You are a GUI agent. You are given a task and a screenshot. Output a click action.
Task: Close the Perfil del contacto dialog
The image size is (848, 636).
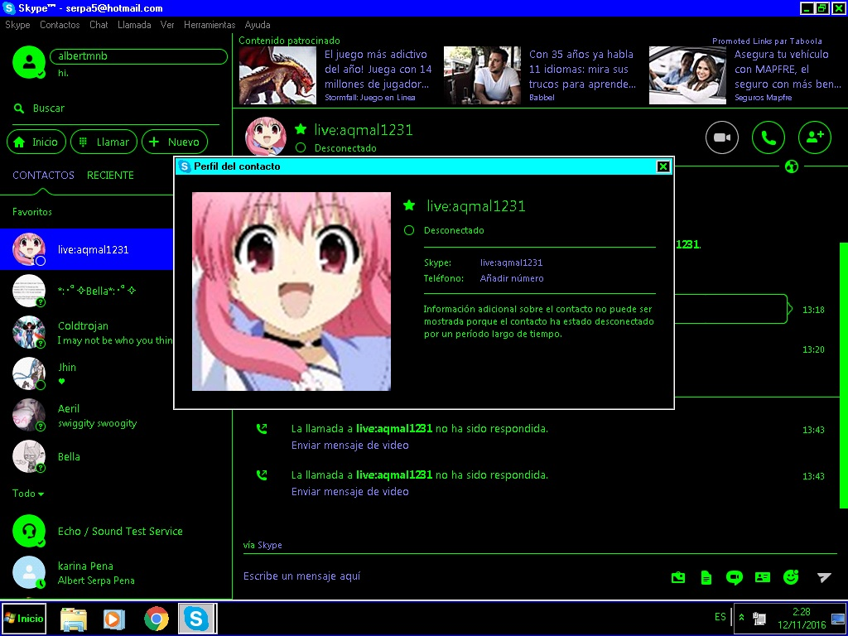tap(662, 166)
